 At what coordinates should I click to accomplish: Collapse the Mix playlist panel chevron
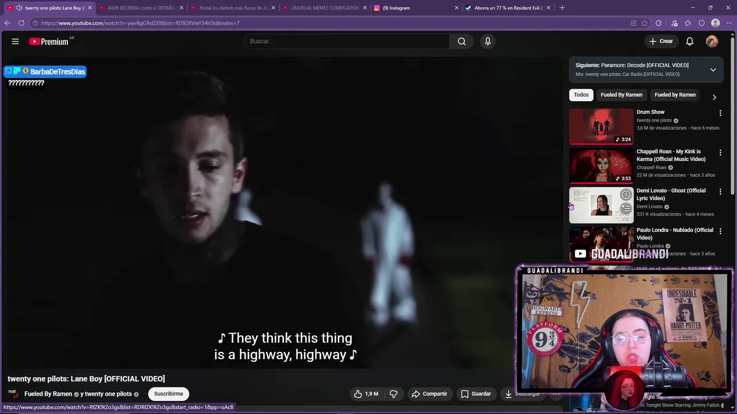(713, 70)
